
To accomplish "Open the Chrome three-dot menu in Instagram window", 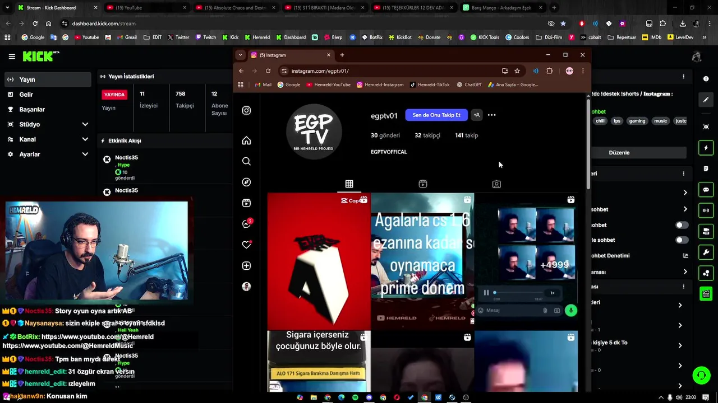I will coord(583,71).
